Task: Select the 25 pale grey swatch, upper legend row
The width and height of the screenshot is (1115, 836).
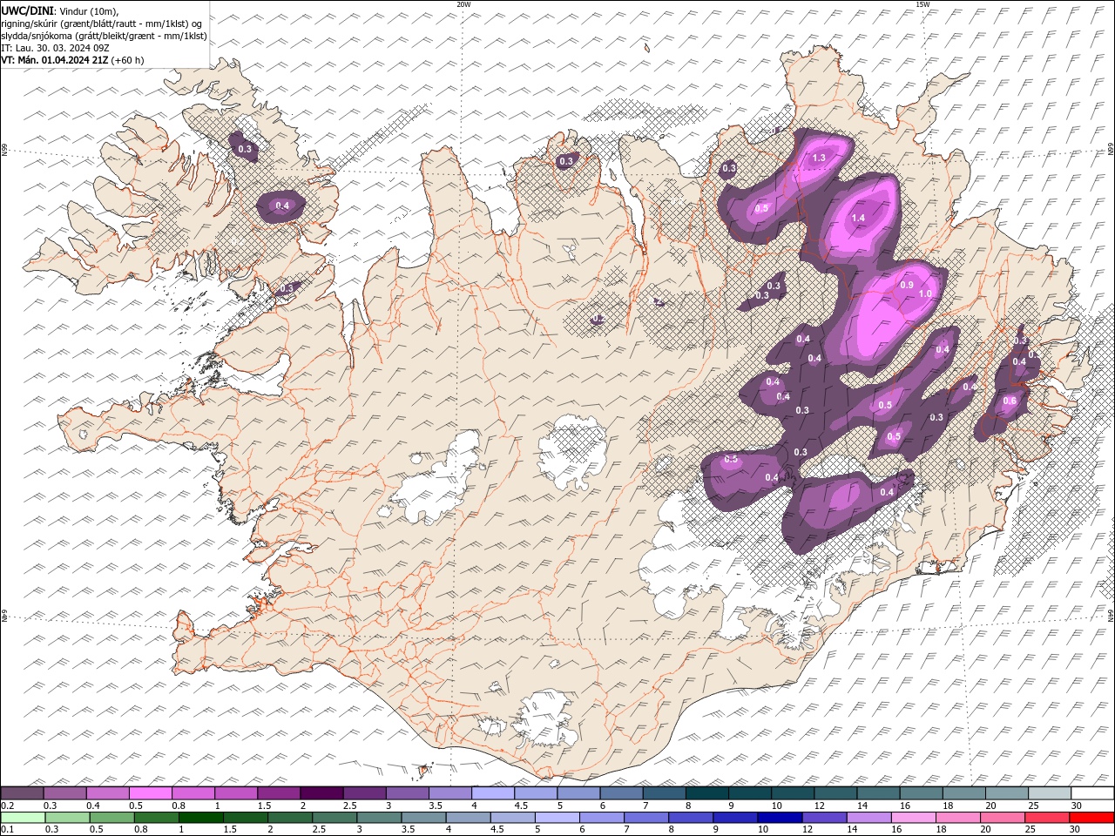Action: coord(1050,793)
